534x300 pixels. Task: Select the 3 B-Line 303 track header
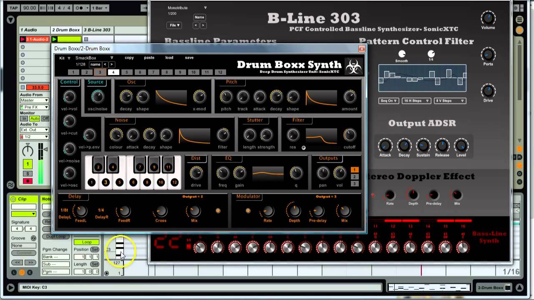pos(98,30)
